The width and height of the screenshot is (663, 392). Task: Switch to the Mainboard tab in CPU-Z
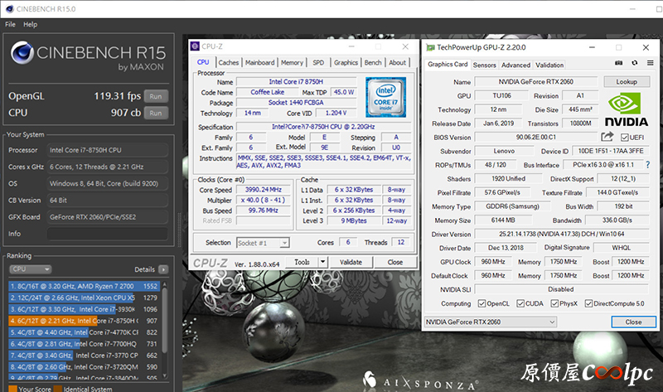[259, 63]
